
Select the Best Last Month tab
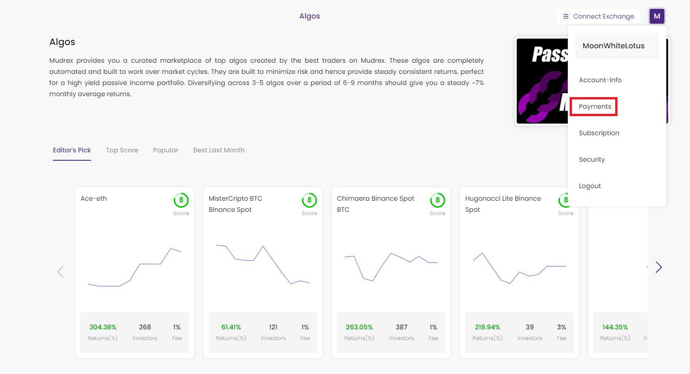(x=218, y=150)
